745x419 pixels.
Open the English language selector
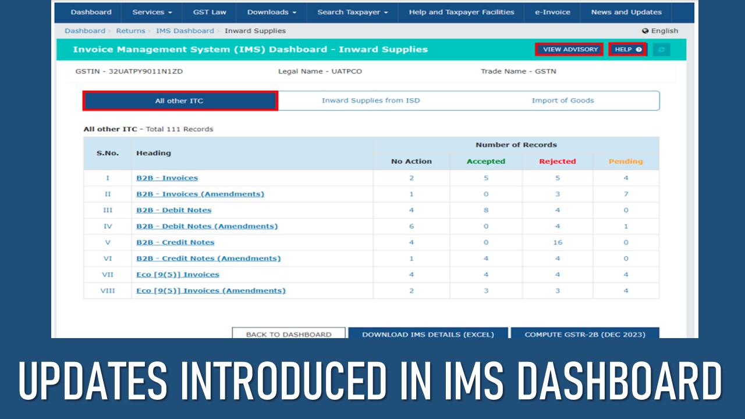point(660,31)
